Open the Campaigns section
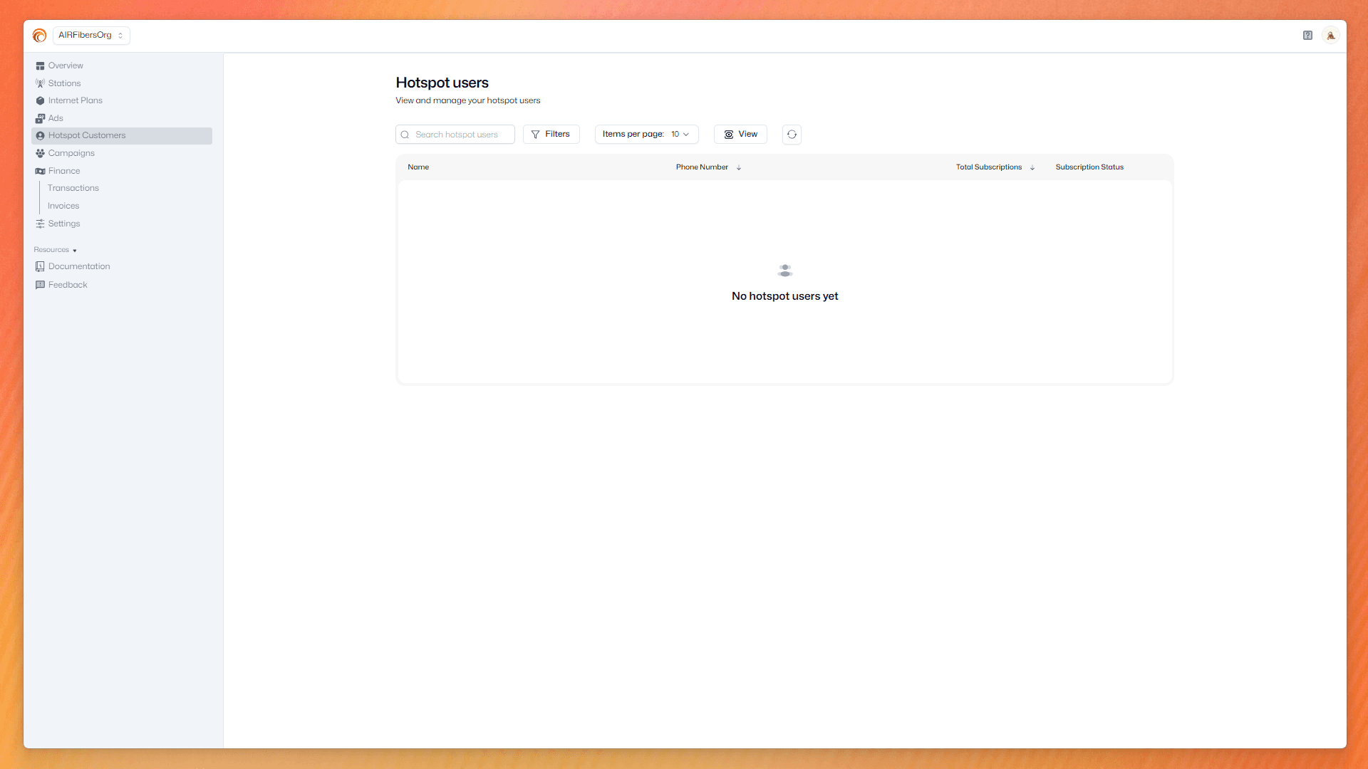The width and height of the screenshot is (1368, 769). tap(71, 153)
